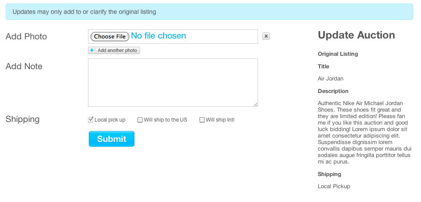The height and width of the screenshot is (202, 421).
Task: Click the Original Listing subheading
Action: coord(338,54)
